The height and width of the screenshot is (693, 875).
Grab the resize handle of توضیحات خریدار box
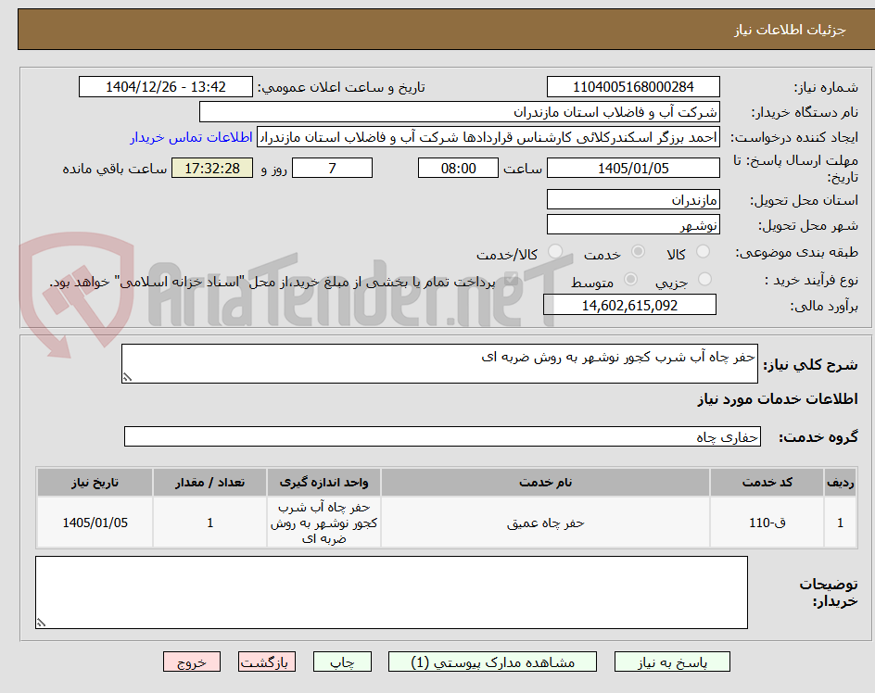[x=41, y=624]
